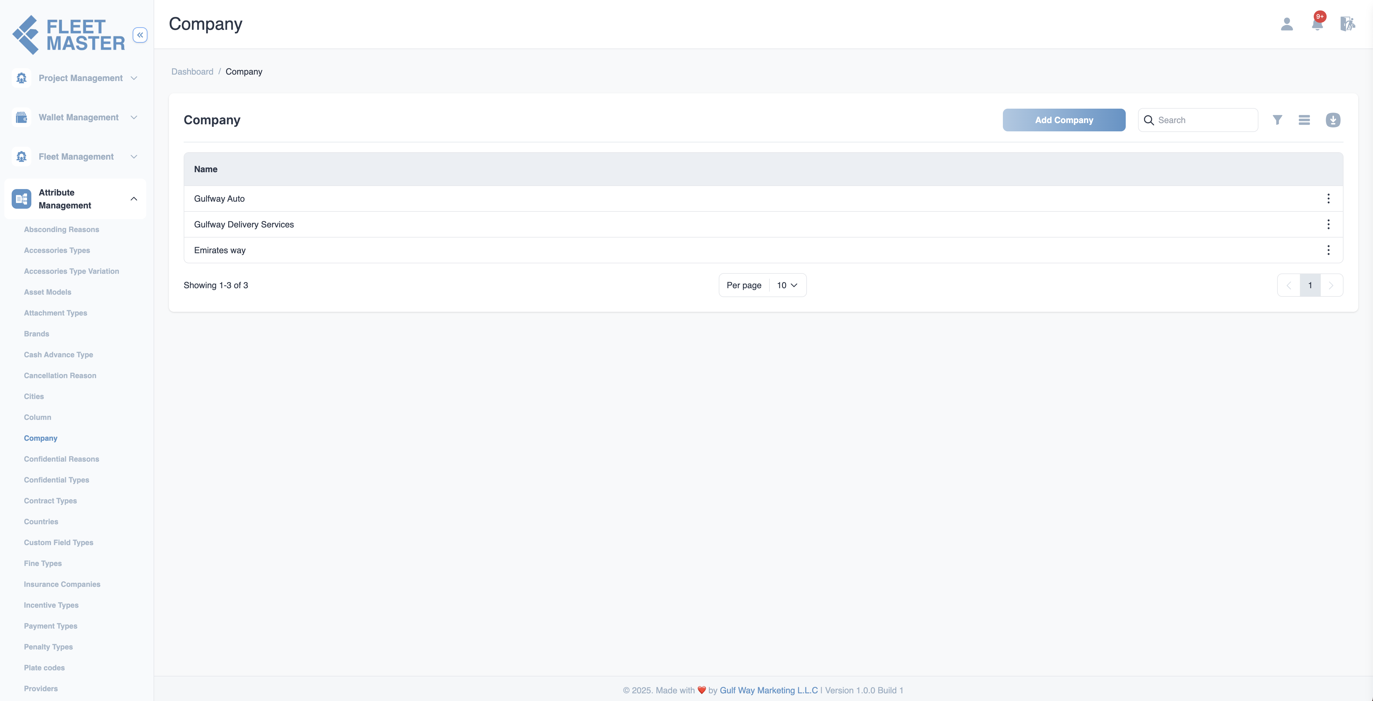
Task: Select page 1 in pagination
Action: pyautogui.click(x=1310, y=285)
